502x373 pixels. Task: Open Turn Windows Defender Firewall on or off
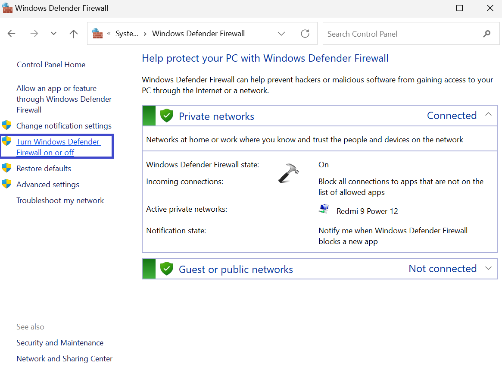(58, 147)
